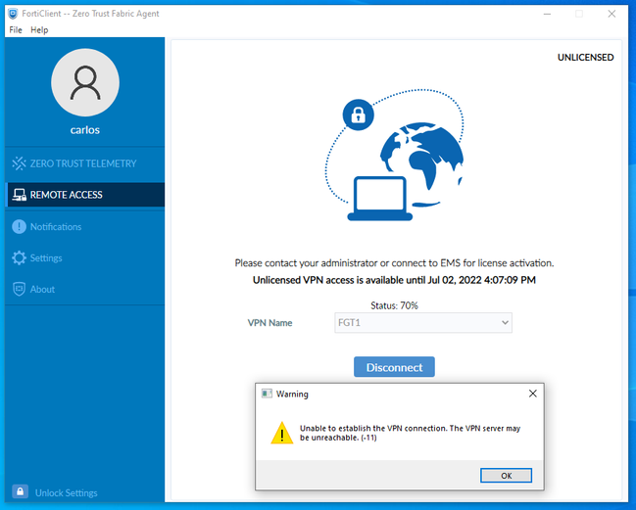Click the carlos user avatar icon
The height and width of the screenshot is (510, 636).
pos(85,82)
